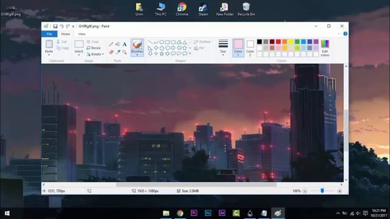Open the Customize Quick Access Toolbar arrow

[73, 26]
